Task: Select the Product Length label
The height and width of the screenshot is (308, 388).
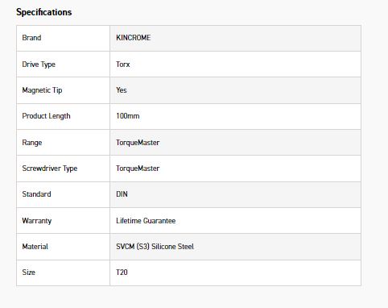Action: pos(46,116)
